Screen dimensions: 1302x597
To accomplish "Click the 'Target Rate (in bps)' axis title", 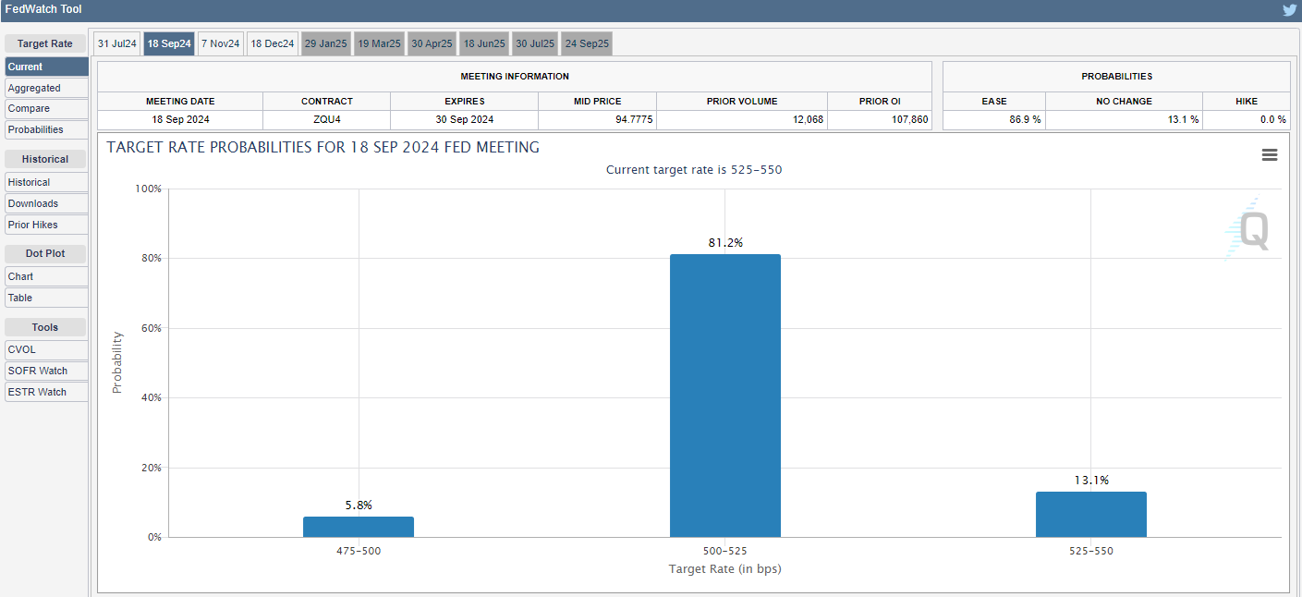I will tap(725, 569).
